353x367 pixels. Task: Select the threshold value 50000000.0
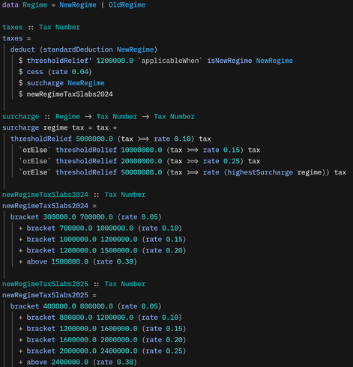[x=142, y=172]
